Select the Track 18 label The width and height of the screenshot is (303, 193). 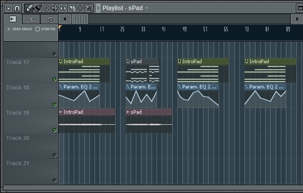coord(18,87)
